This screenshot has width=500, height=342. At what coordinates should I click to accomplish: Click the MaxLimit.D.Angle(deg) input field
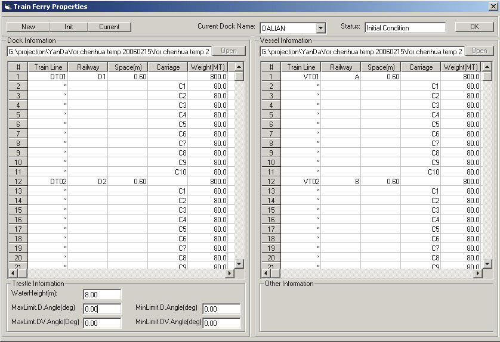103,309
